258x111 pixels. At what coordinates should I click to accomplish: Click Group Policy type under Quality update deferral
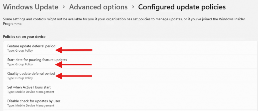pyautogui.click(x=20, y=78)
